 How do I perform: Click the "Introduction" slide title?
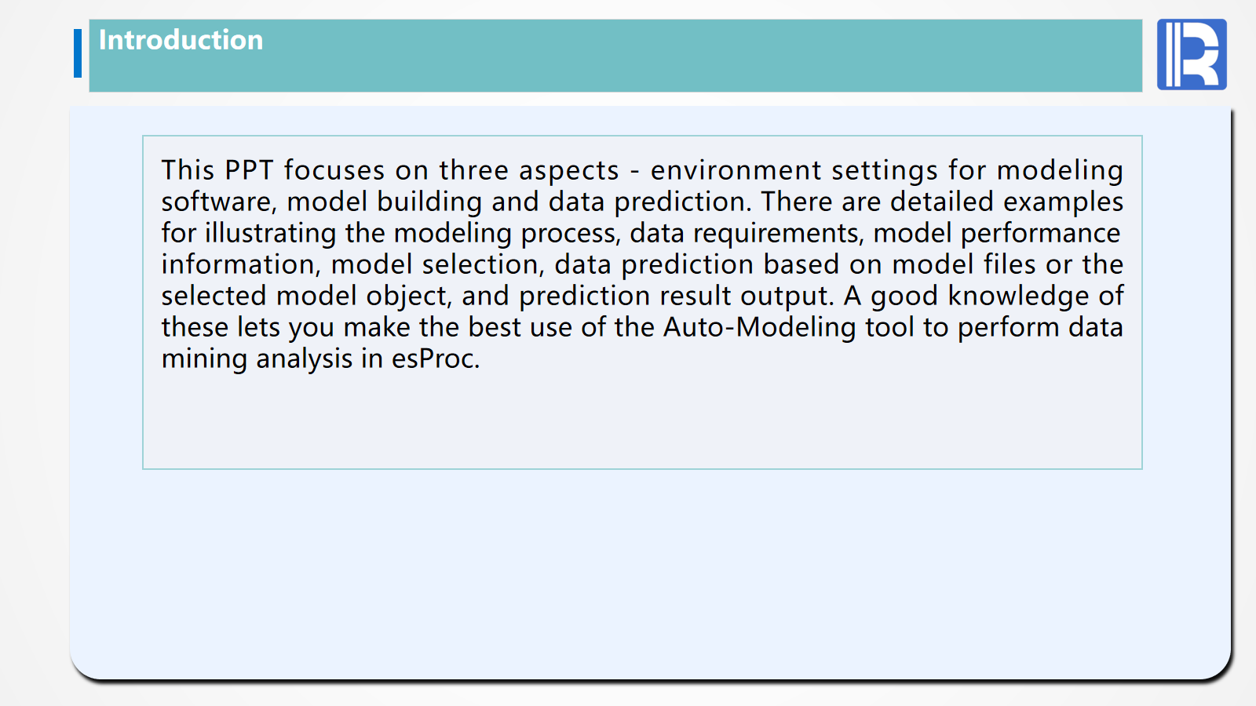pos(181,40)
